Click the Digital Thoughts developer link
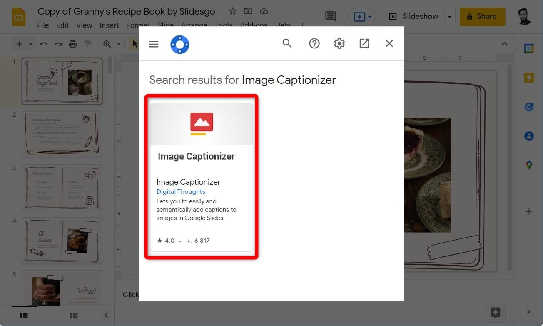Image resolution: width=543 pixels, height=326 pixels. [x=181, y=191]
